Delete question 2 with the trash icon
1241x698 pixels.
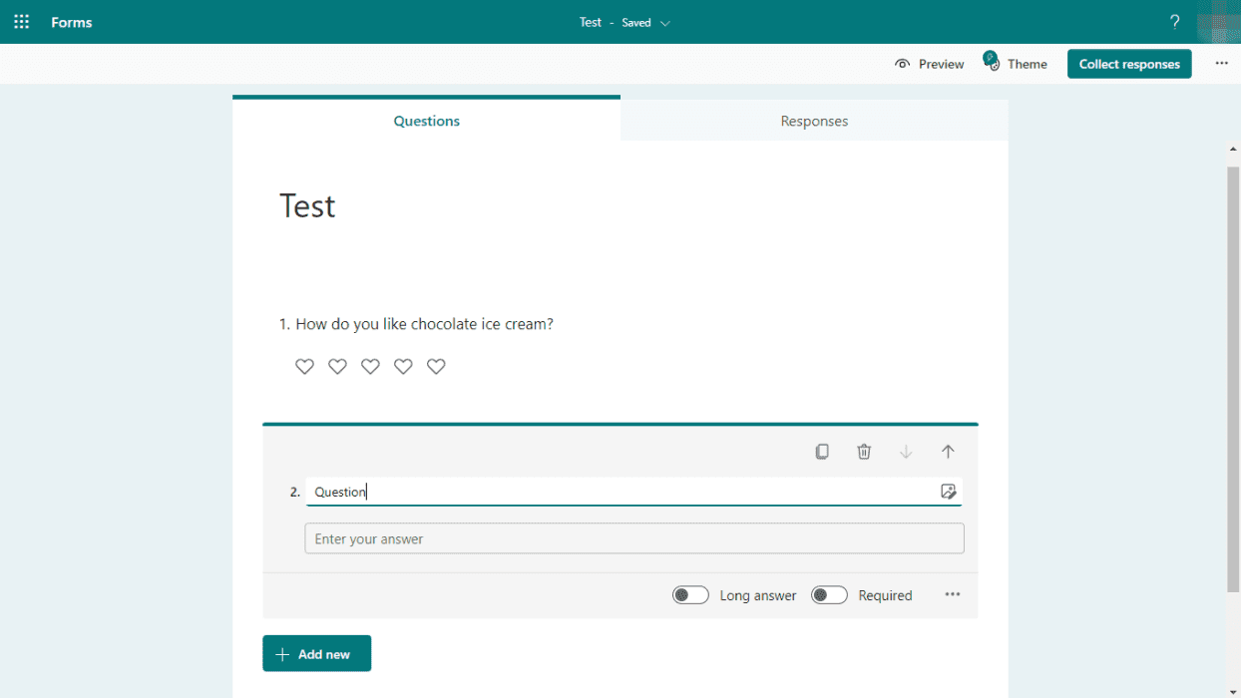tap(864, 451)
